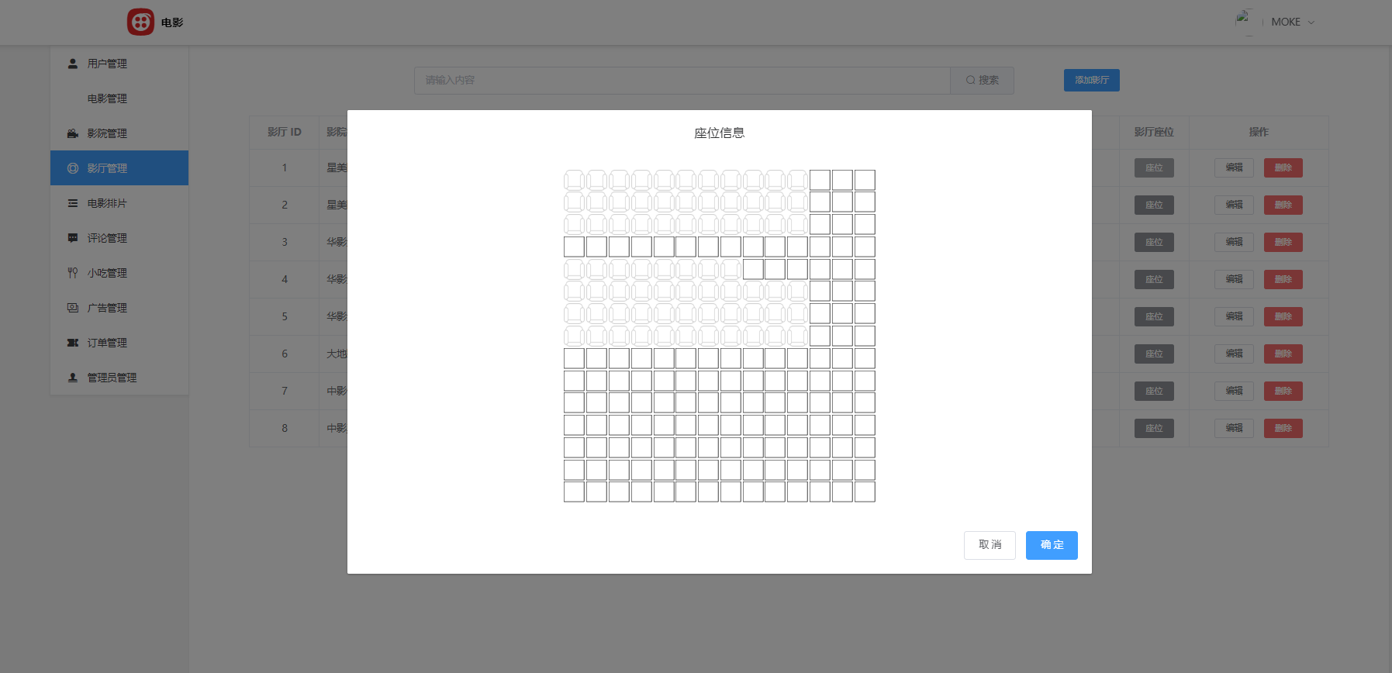Click the 确定 button in the dialog

(x=1052, y=545)
